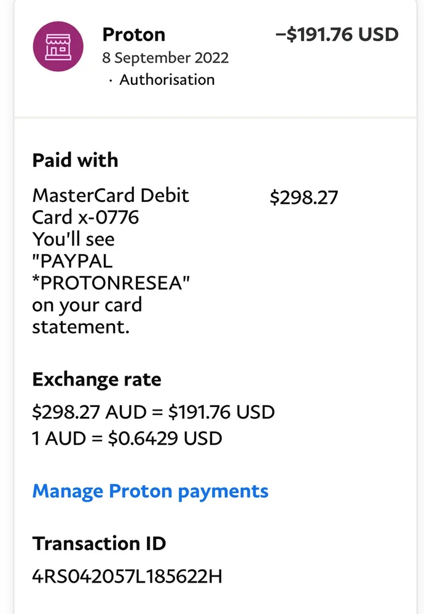424x614 pixels.
Task: Tap the bullet before Authorisation
Action: pyautogui.click(x=111, y=80)
